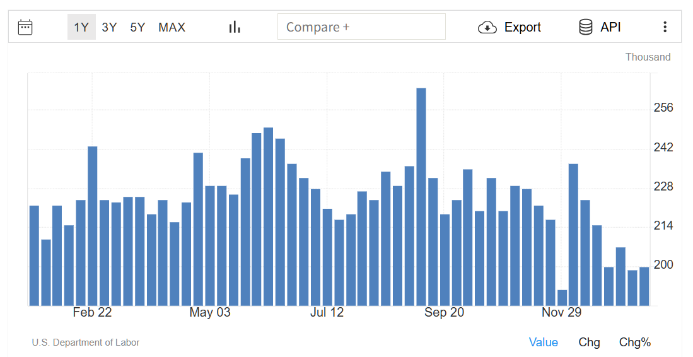This screenshot has height=357, width=693.
Task: Click the Export cloud download icon
Action: [x=487, y=27]
